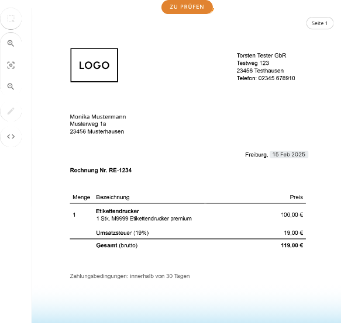Select the Rechnung Nr. RE-1234 heading
This screenshot has height=323, width=341.
click(101, 171)
